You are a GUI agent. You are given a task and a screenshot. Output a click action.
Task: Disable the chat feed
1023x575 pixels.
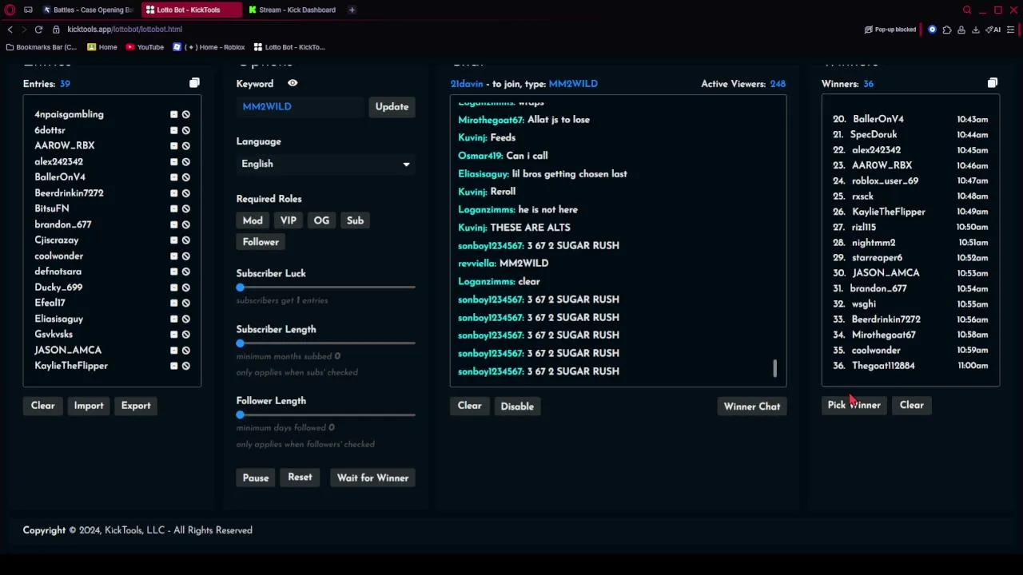(x=517, y=406)
